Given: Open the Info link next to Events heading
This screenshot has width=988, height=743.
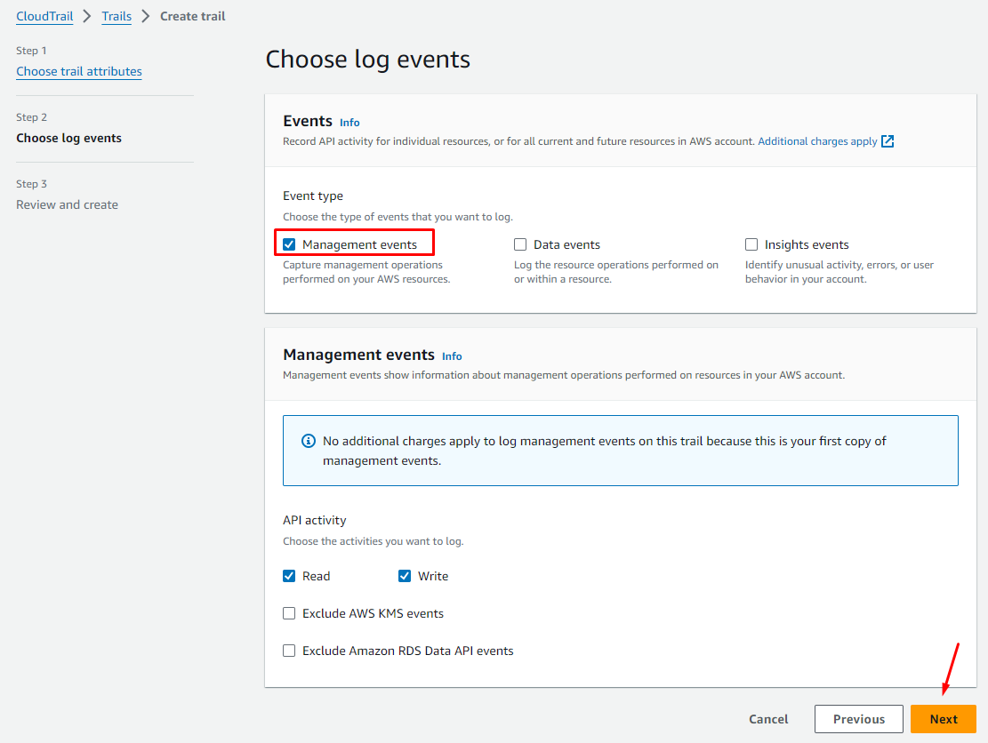Looking at the screenshot, I should tap(349, 123).
